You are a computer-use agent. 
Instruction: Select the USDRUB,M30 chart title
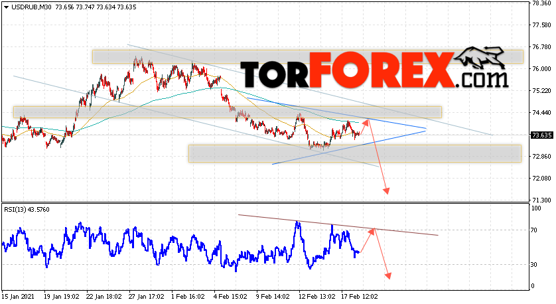click(32, 7)
